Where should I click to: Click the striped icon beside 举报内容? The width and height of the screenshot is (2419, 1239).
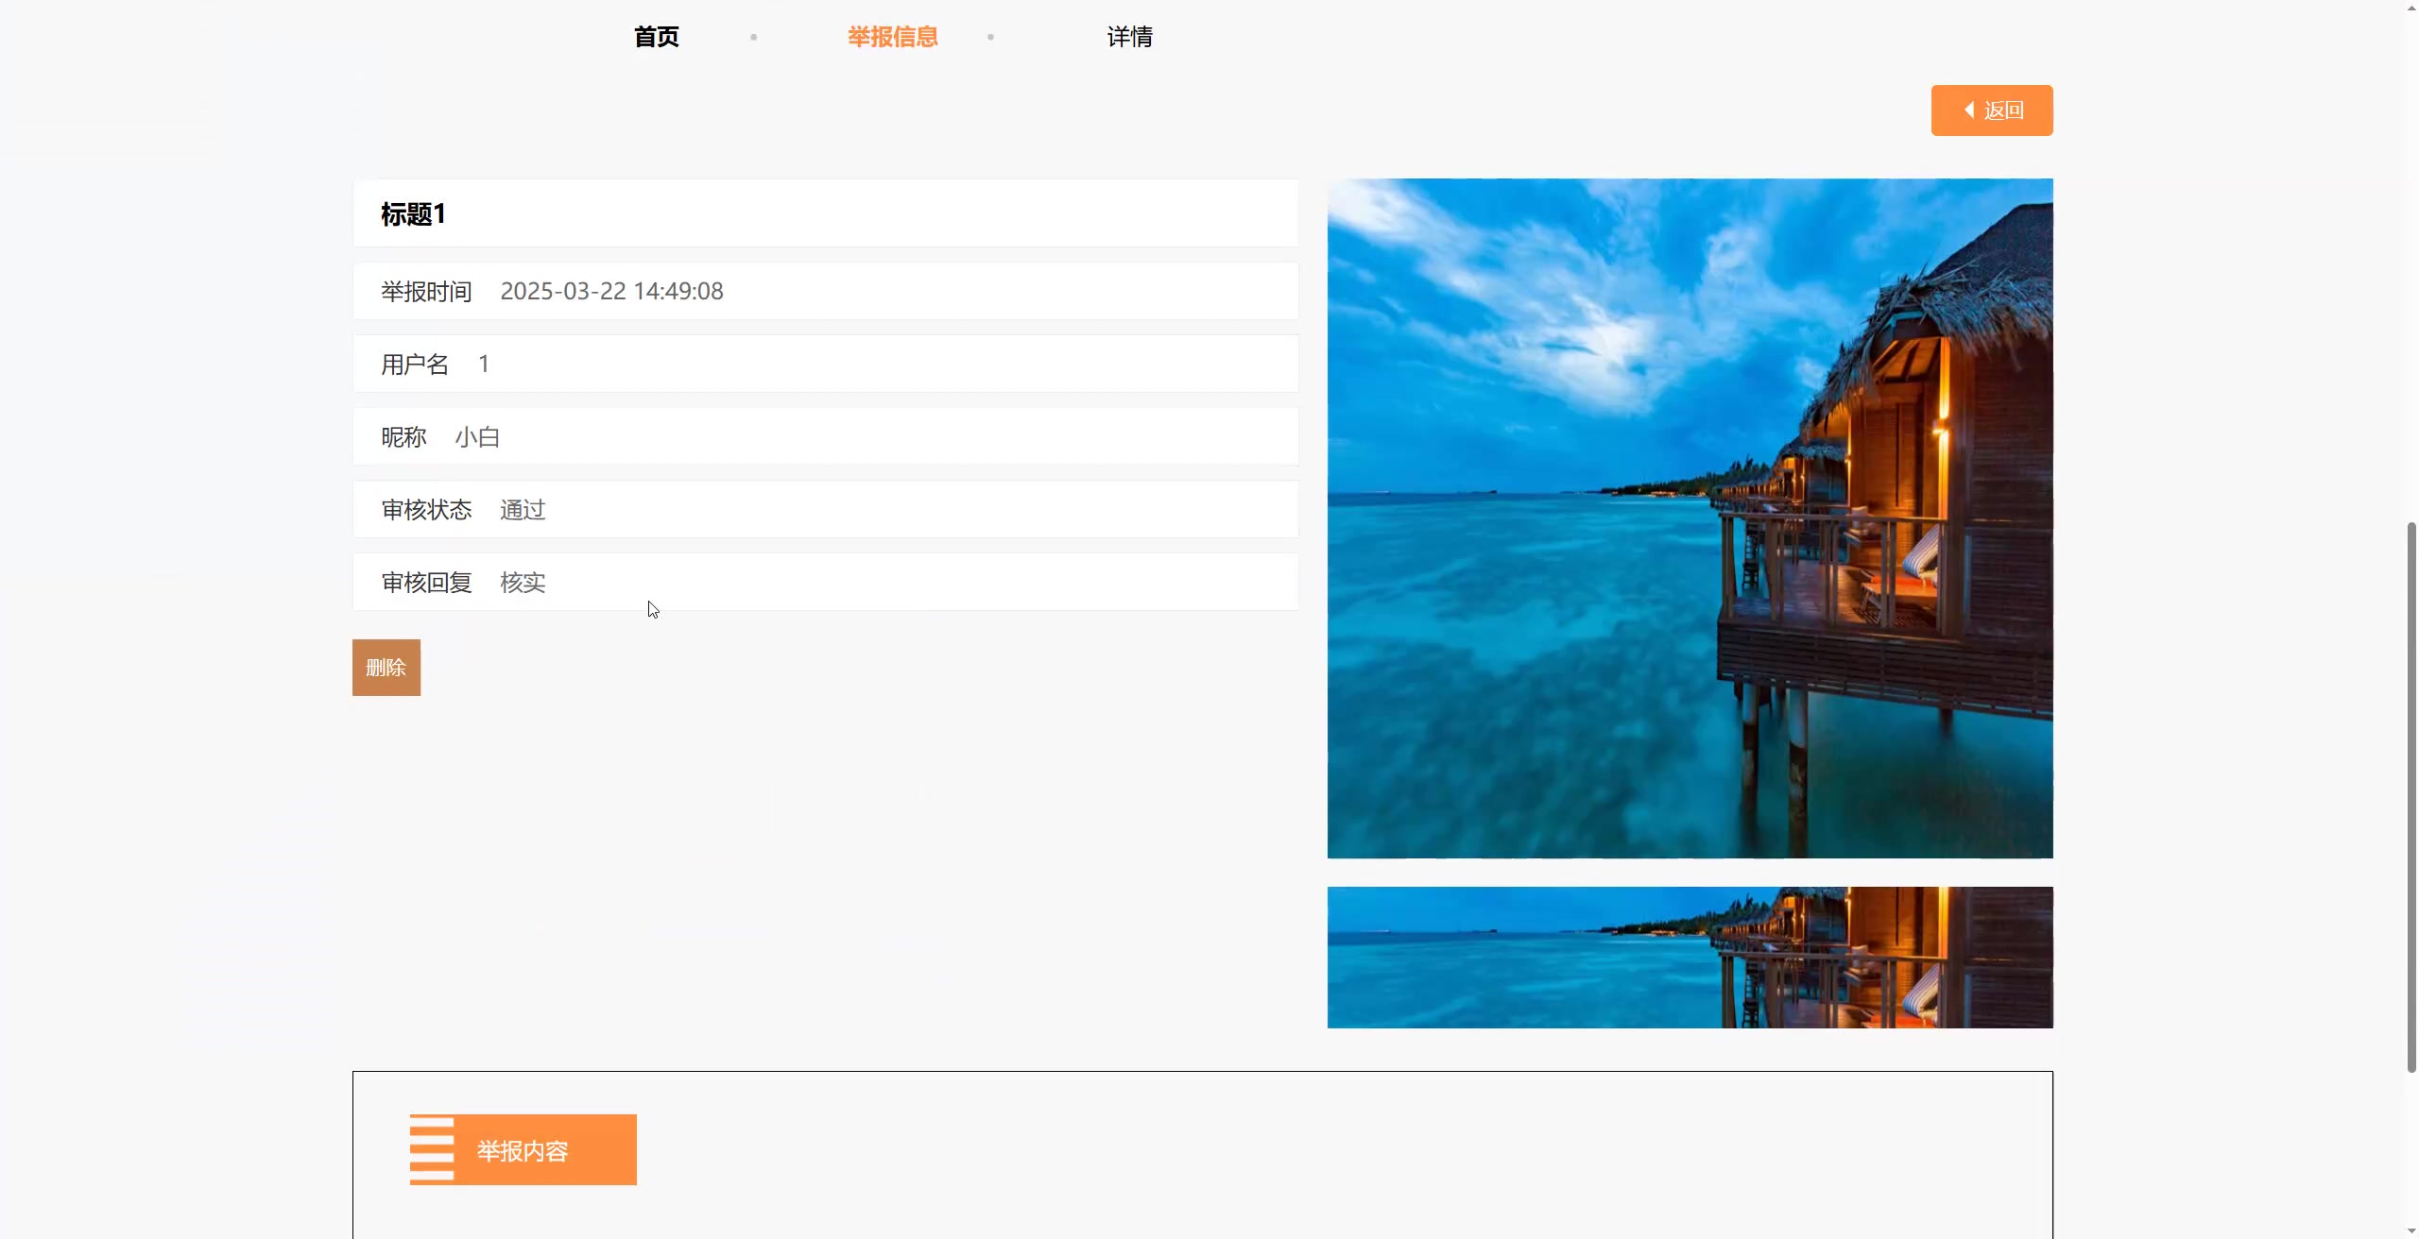tap(432, 1149)
